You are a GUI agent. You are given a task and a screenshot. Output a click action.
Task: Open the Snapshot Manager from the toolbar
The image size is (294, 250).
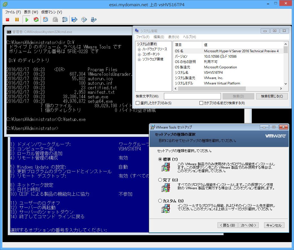click(x=65, y=20)
